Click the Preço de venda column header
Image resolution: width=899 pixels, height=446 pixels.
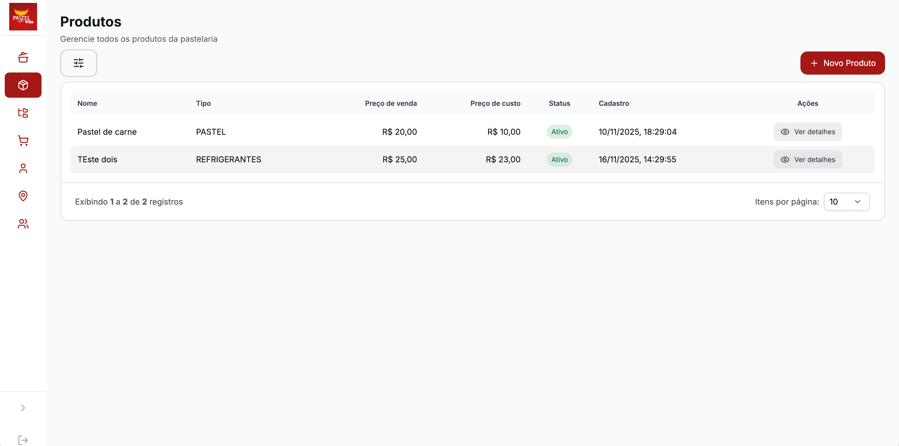(391, 103)
